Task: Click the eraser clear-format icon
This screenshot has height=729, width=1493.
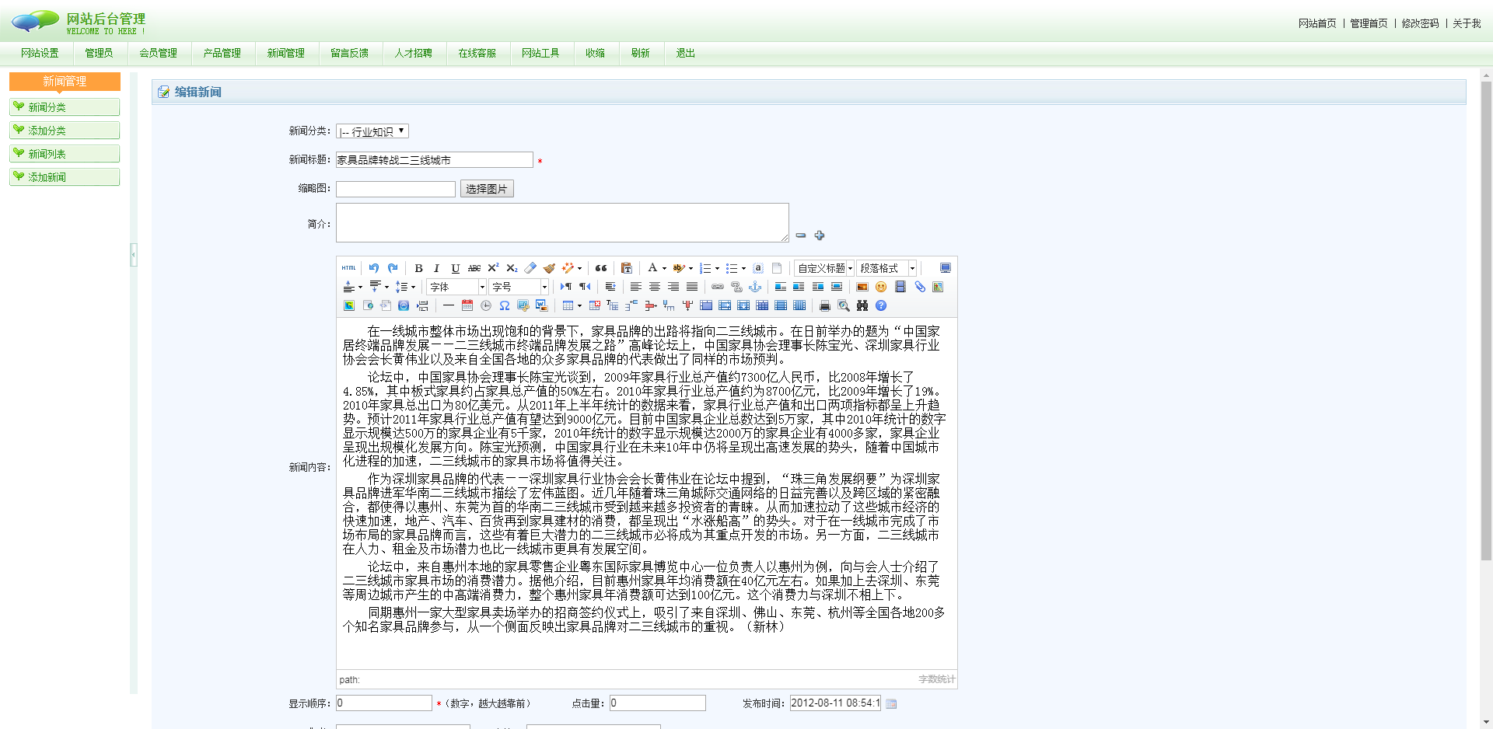Action: click(x=530, y=268)
